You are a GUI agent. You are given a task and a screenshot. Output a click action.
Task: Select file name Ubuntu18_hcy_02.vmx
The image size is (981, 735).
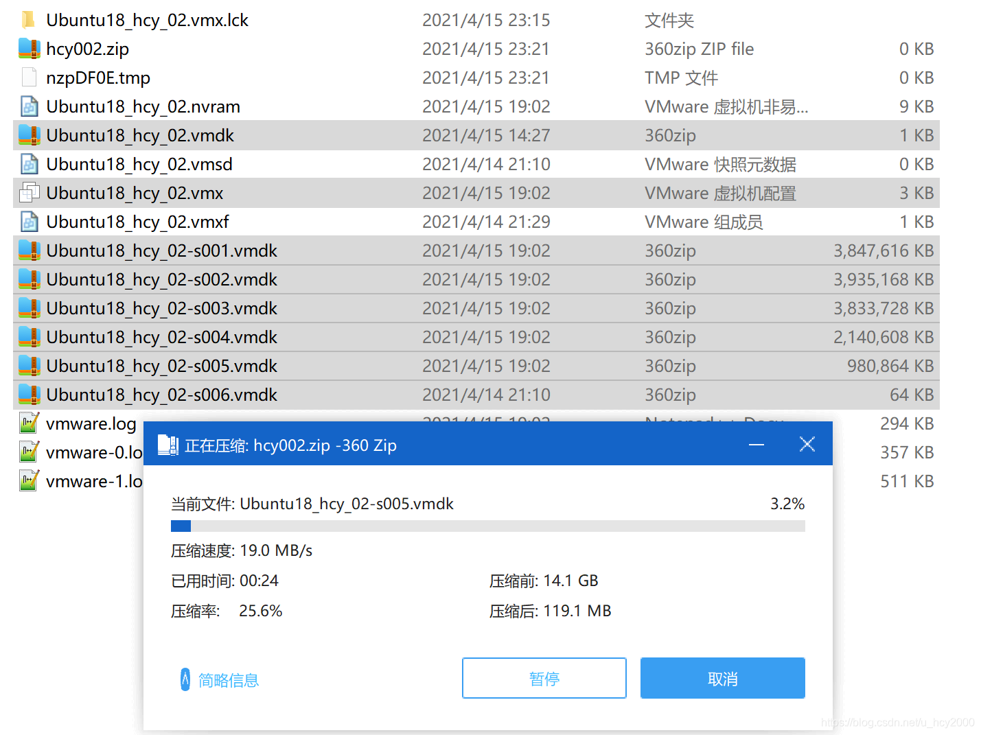(135, 194)
